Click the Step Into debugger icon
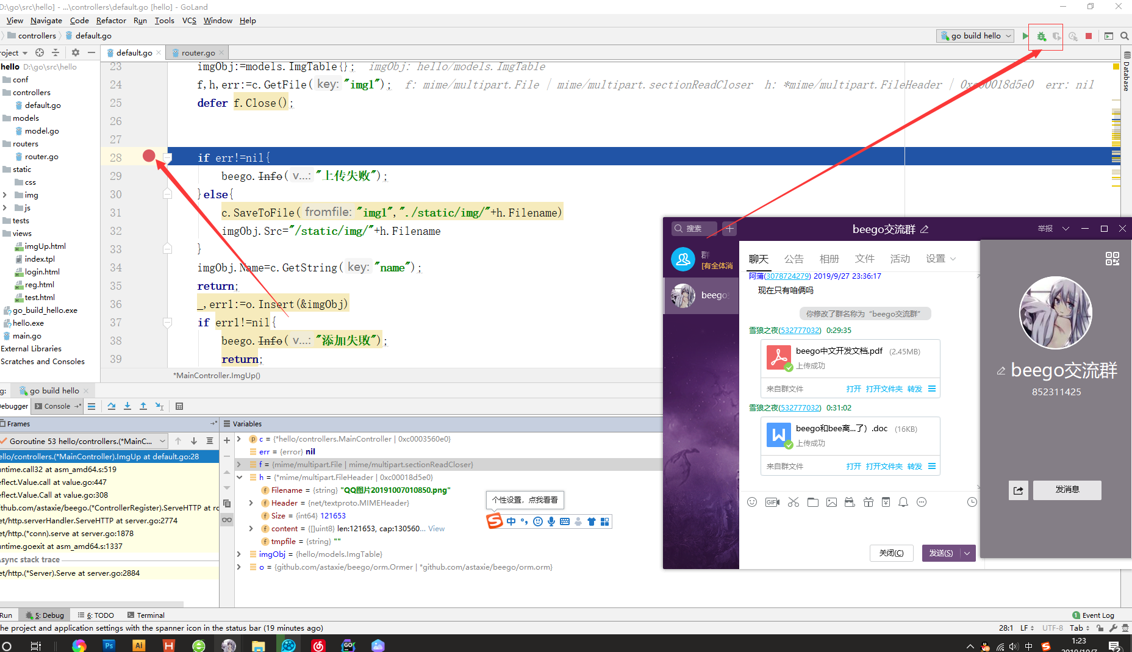 pyautogui.click(x=127, y=406)
